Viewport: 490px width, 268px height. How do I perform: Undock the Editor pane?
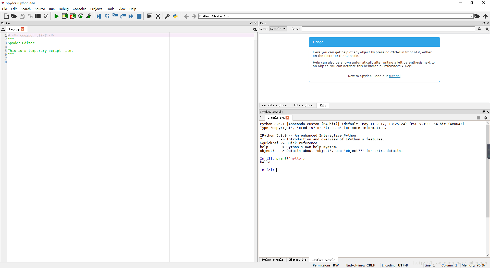pos(251,23)
